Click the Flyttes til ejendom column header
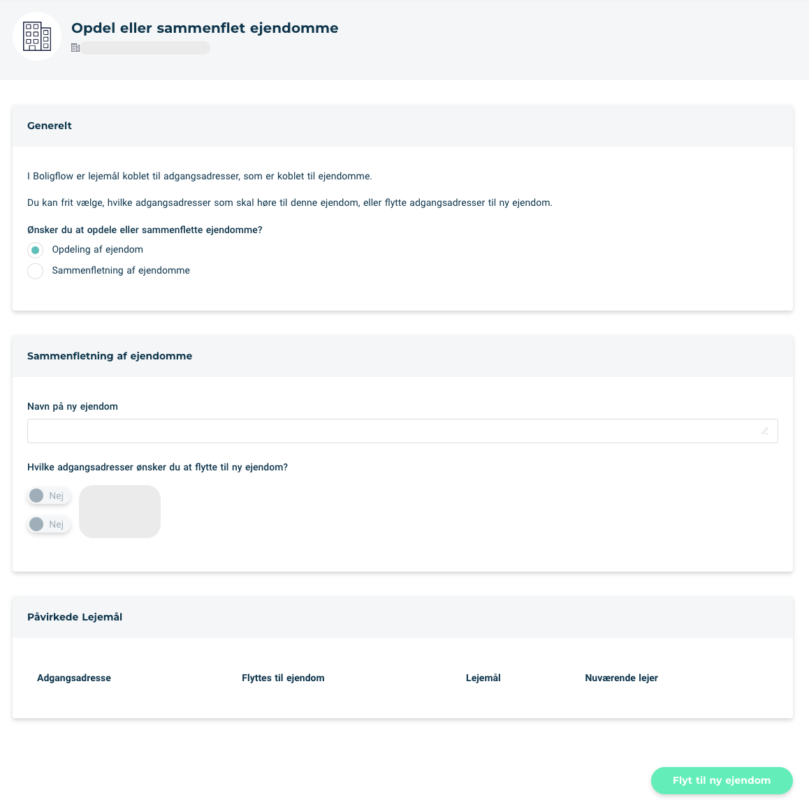Viewport: 809px width, 811px height. (x=283, y=678)
